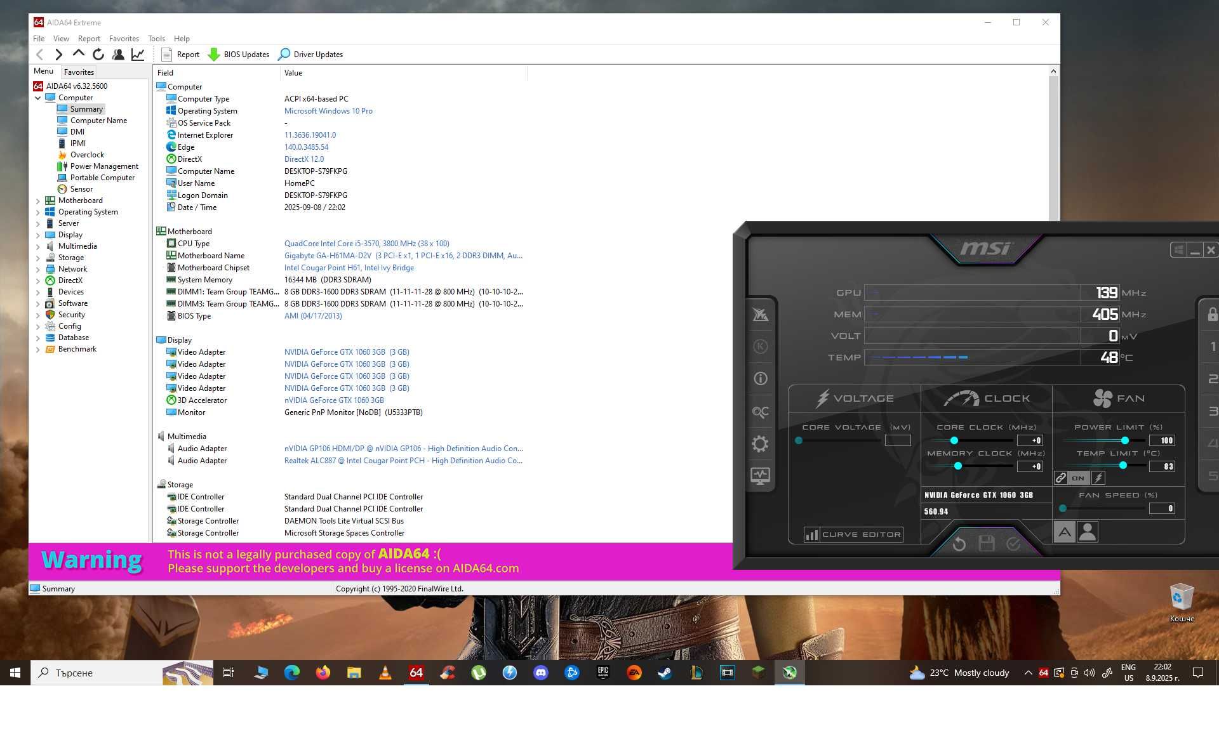Toggle link power and temp limits
The height and width of the screenshot is (738, 1219).
click(x=1061, y=478)
